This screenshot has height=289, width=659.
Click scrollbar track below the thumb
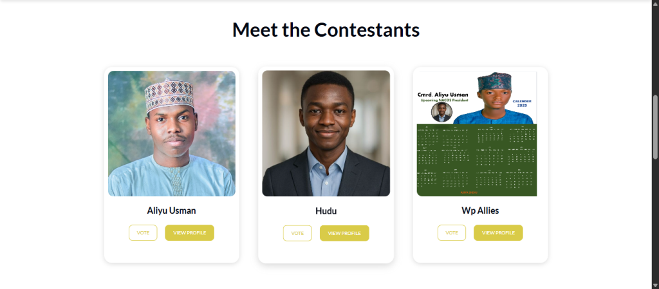pos(655,219)
